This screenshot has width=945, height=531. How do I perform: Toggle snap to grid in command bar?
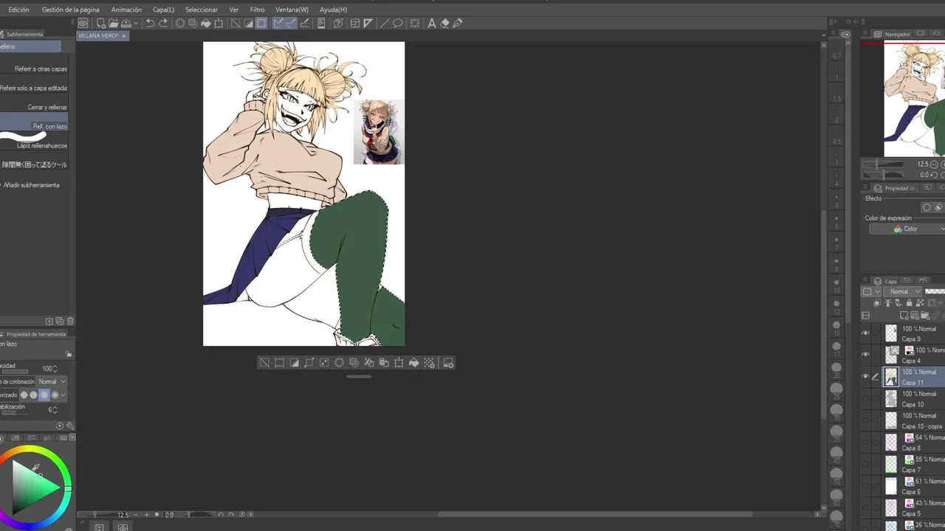point(305,23)
